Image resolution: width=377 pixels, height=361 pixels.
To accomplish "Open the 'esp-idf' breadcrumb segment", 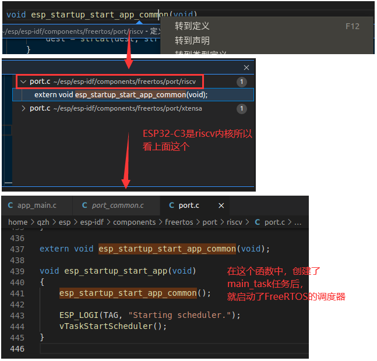I will (x=92, y=222).
